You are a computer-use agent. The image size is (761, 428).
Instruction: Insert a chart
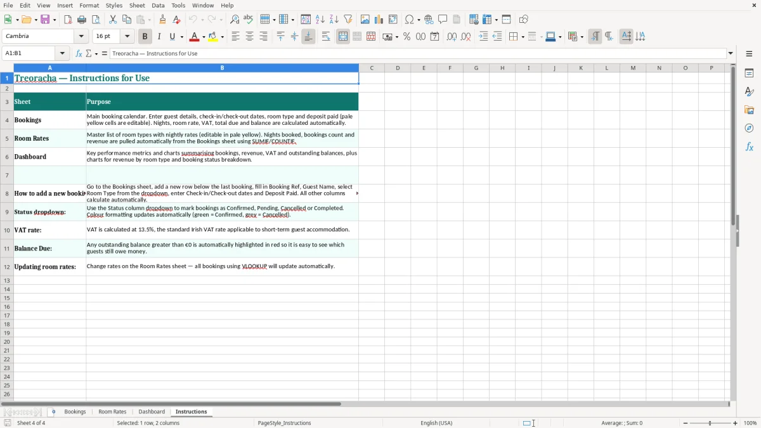[379, 20]
